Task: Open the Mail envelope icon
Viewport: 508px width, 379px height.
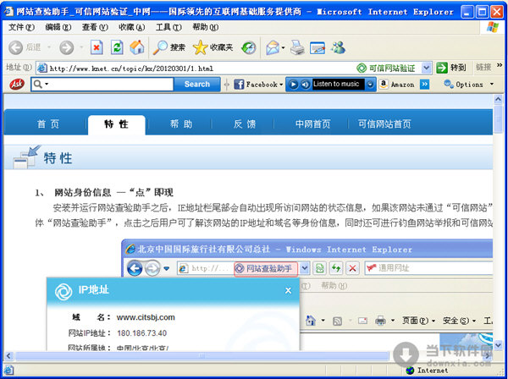Action: 273,48
